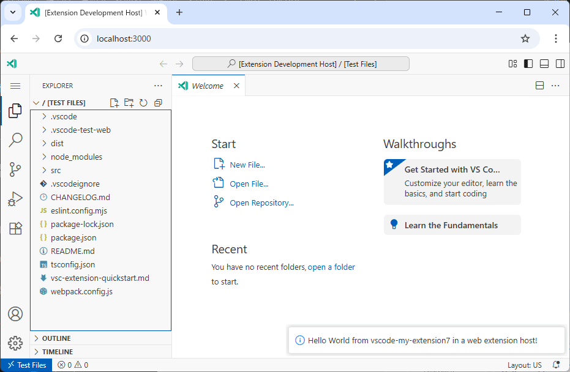570x372 pixels.
Task: Open the Run and Debug view
Action: pos(15,199)
